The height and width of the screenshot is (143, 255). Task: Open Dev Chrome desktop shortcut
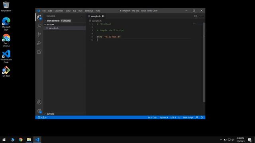pyautogui.click(x=6, y=40)
